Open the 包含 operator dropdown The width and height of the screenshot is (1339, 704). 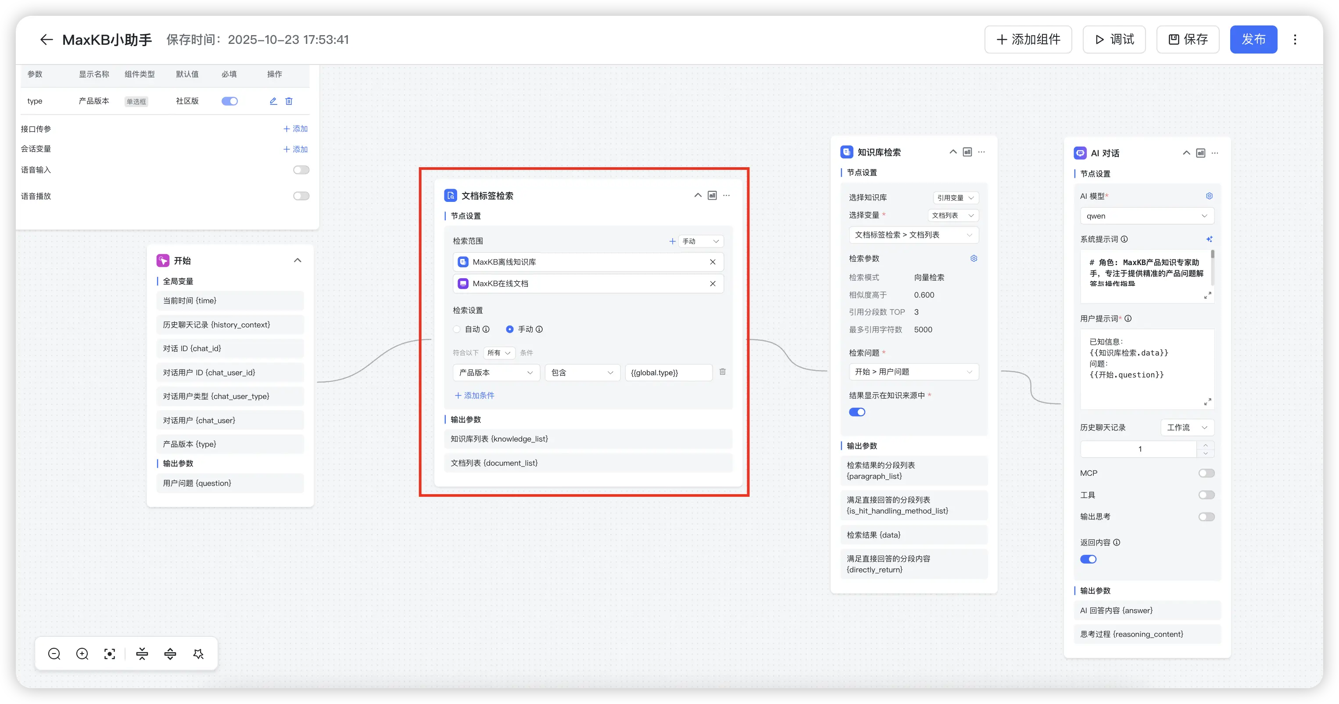coord(582,372)
